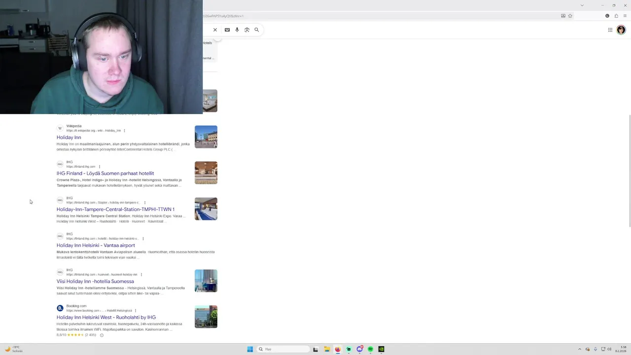
Task: Open options menu for the Tampere Central result
Action: pos(144,203)
